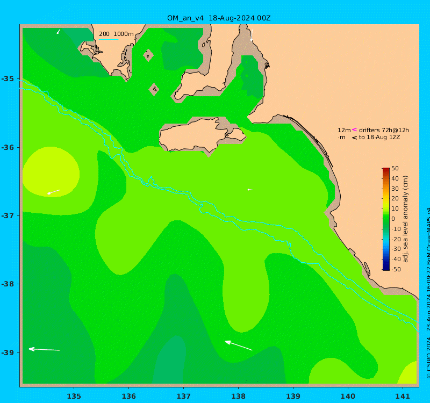
Task: Click the '-37' latitude axis label
Action: pyautogui.click(x=8, y=216)
